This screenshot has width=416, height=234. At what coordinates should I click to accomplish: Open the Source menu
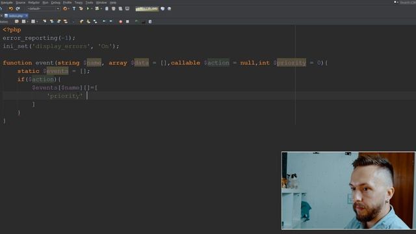(x=20, y=3)
